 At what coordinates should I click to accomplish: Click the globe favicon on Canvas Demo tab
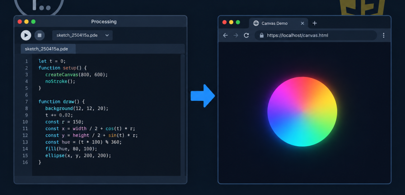point(256,23)
